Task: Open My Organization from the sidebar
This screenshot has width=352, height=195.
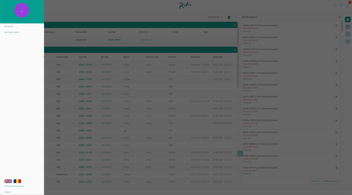Action: pyautogui.click(x=12, y=32)
